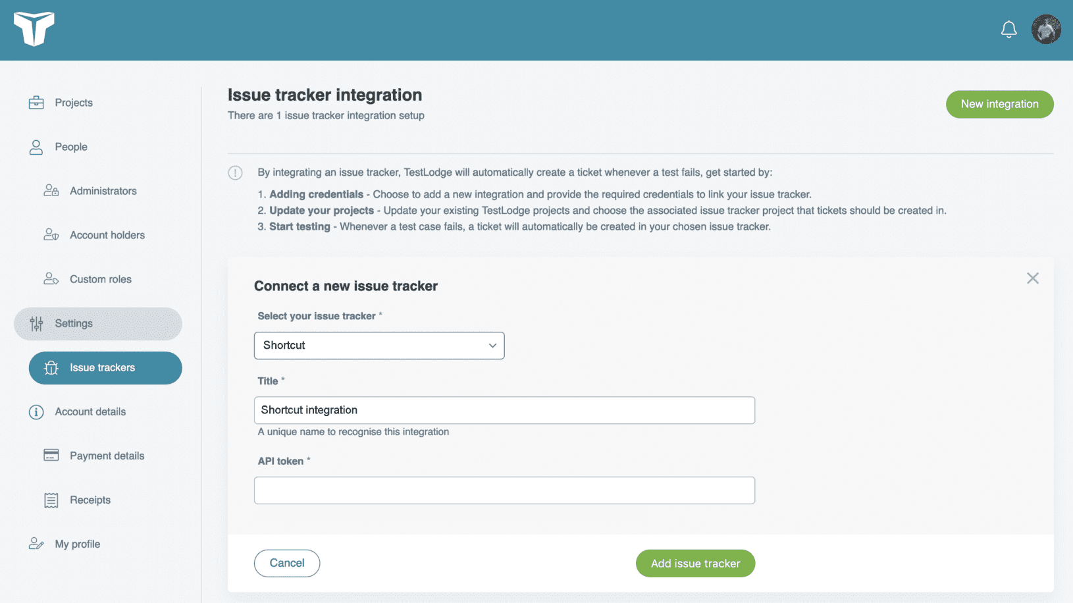Click the Payment details card icon
The image size is (1073, 603).
pos(51,455)
